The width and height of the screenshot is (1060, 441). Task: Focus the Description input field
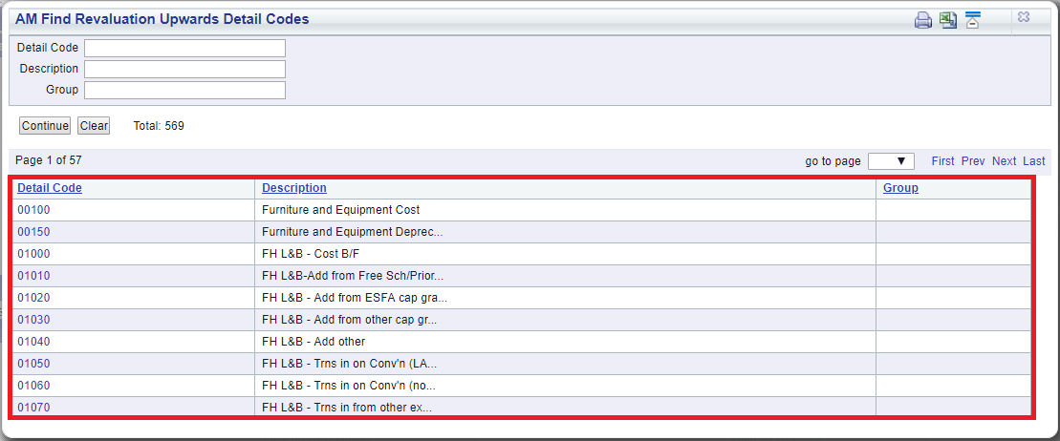click(x=185, y=69)
